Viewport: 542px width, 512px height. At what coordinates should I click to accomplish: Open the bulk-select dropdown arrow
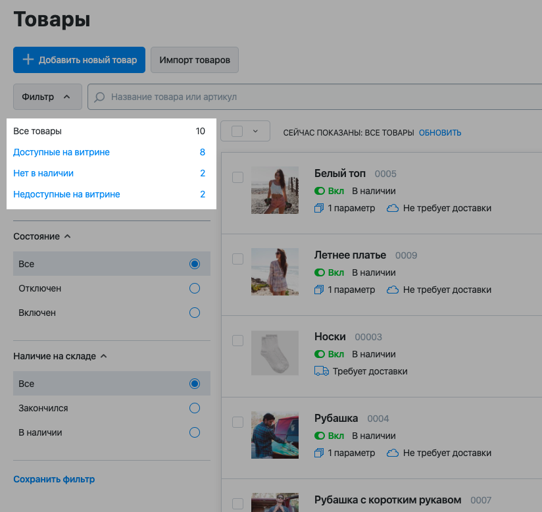255,131
